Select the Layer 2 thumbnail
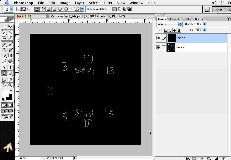 click(172, 48)
